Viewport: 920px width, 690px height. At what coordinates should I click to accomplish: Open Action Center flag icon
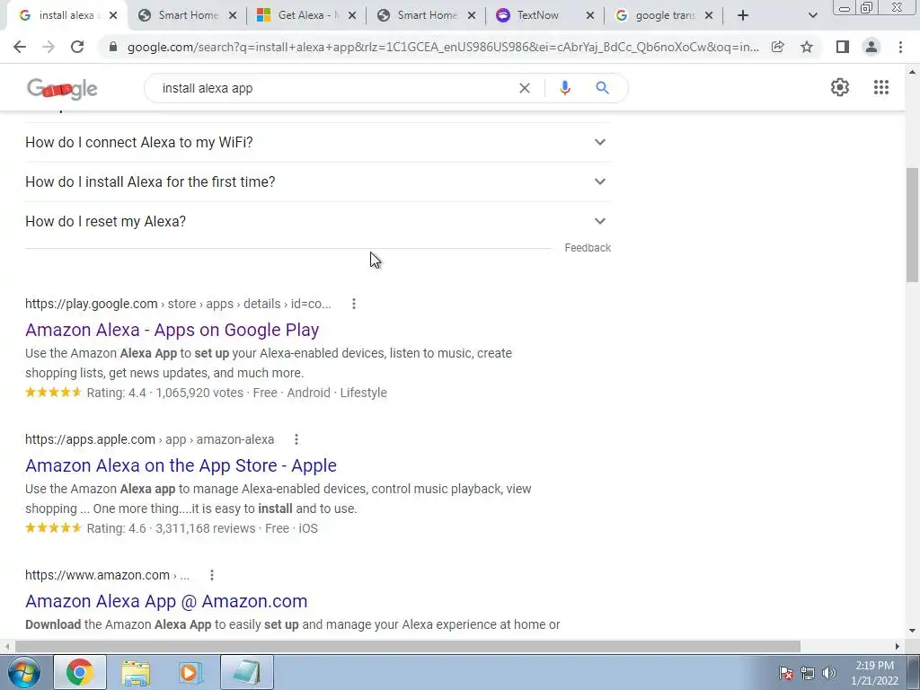pos(786,673)
